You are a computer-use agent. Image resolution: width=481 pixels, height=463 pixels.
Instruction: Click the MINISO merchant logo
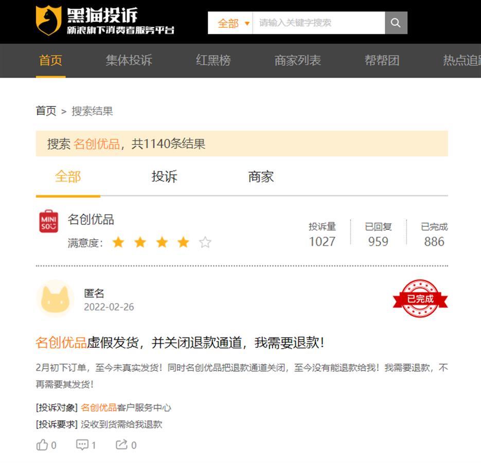[x=48, y=221]
